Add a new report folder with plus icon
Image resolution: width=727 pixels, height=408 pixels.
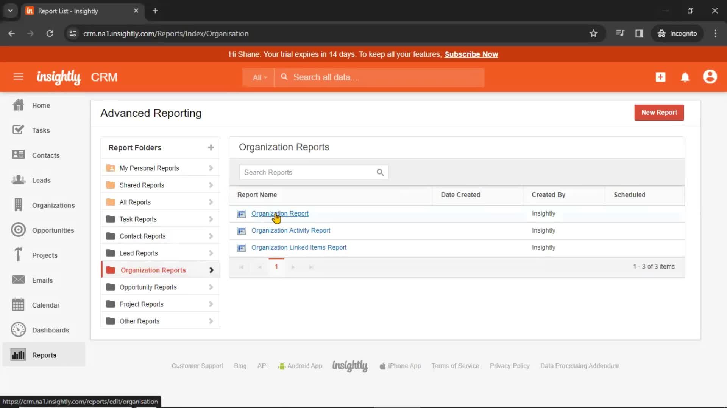pyautogui.click(x=211, y=148)
